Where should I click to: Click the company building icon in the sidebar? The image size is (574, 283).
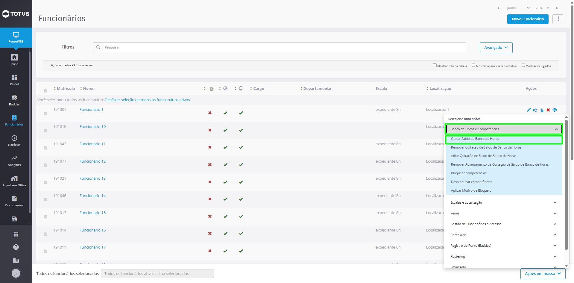point(16,260)
